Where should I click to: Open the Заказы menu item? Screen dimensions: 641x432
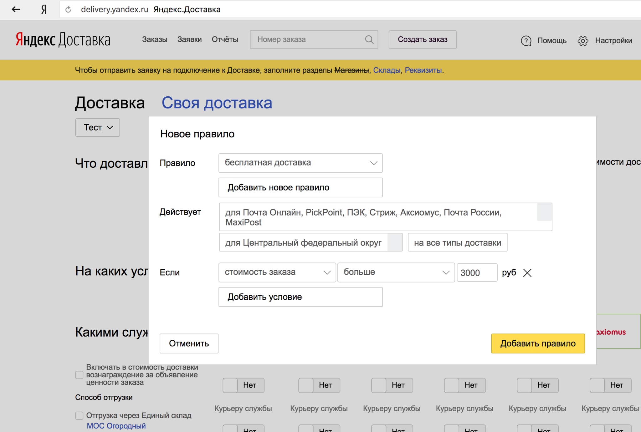point(155,39)
